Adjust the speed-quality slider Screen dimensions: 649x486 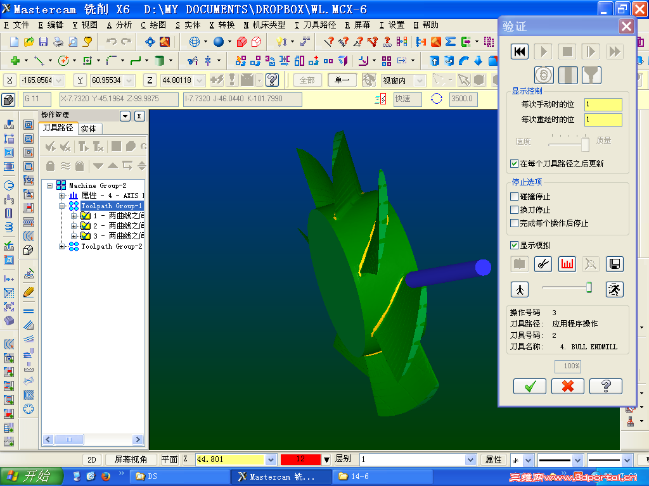click(x=585, y=144)
